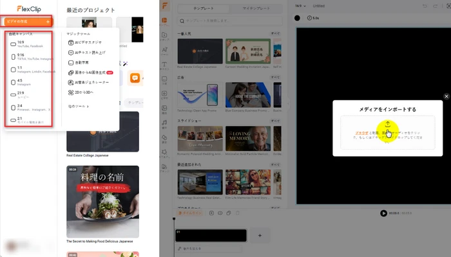Expand the other tools link
Screen dimensions: 451x257
coord(78,106)
